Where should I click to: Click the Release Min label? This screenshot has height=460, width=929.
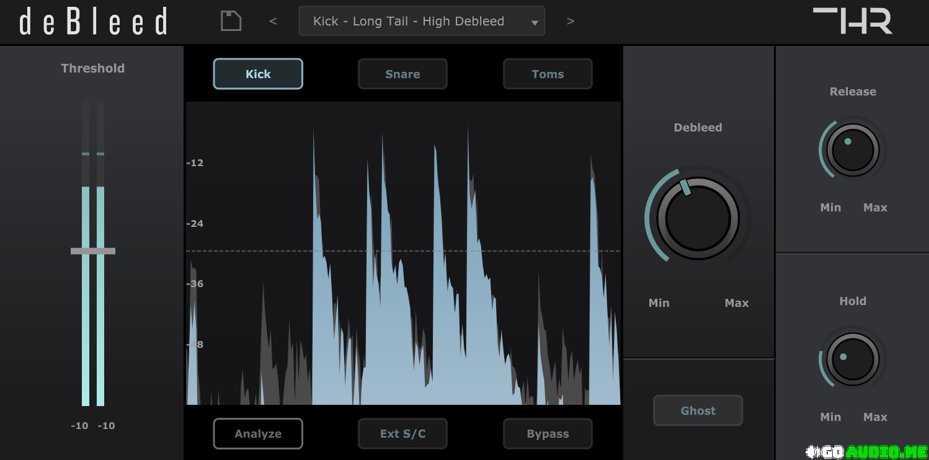click(830, 207)
